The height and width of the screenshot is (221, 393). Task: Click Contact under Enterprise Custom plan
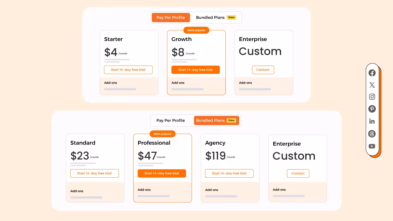[x=263, y=70]
